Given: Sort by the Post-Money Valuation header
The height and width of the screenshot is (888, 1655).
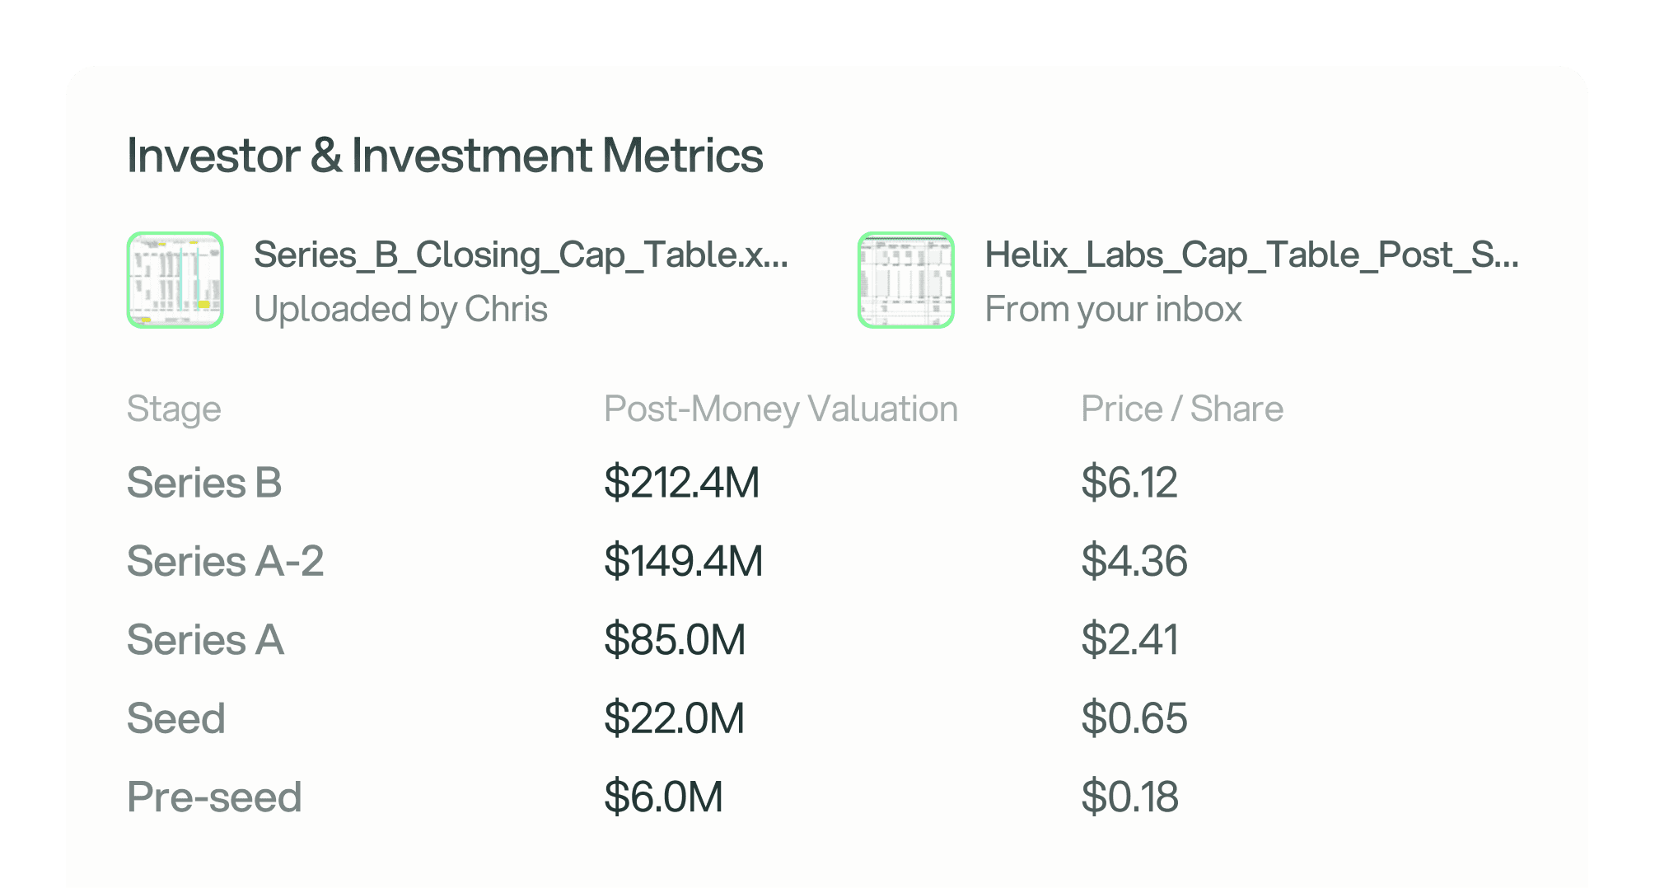Looking at the screenshot, I should [780, 409].
